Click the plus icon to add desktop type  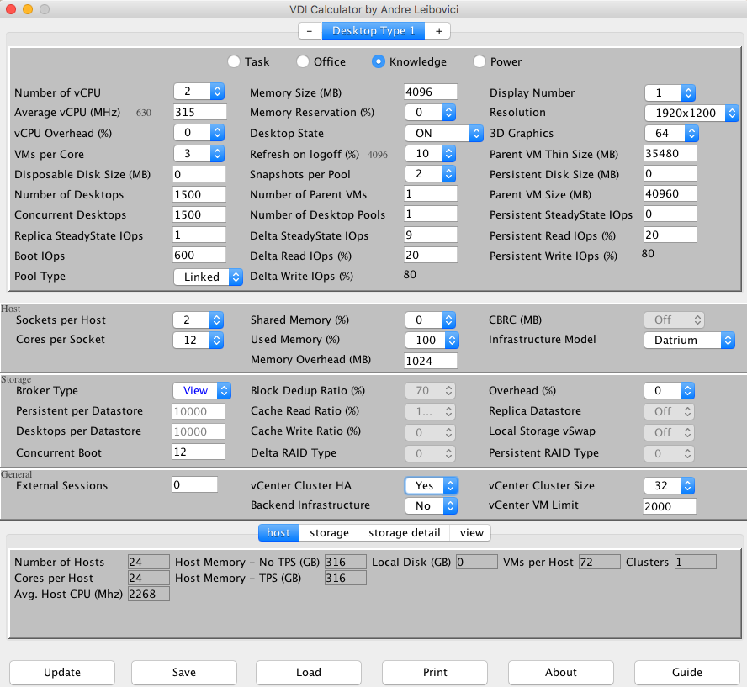click(439, 31)
